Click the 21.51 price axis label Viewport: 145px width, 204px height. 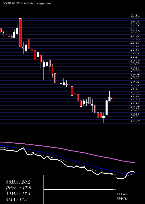[x=135, y=53]
